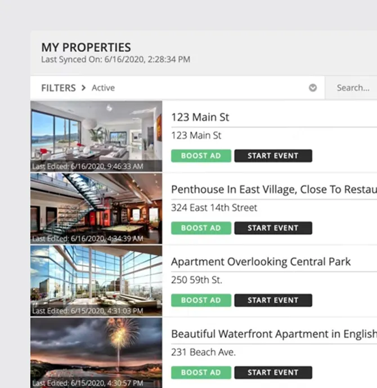This screenshot has width=377, height=388.
Task: Start event for 250 59th St. listing
Action: click(273, 300)
